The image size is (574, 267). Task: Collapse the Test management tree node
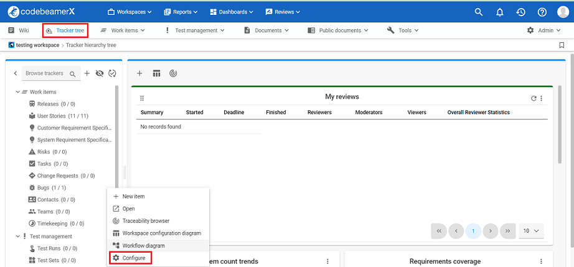[x=18, y=237]
